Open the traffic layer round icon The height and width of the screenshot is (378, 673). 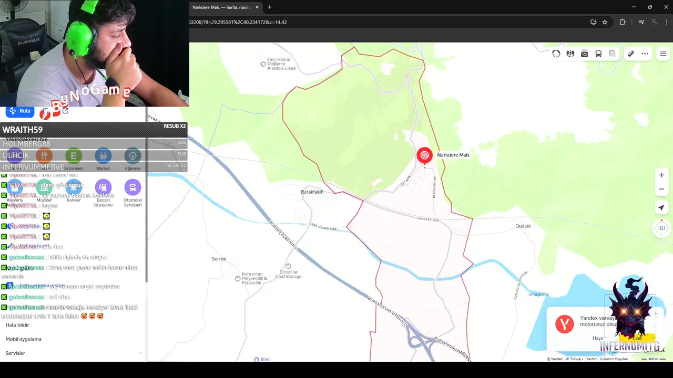(556, 54)
